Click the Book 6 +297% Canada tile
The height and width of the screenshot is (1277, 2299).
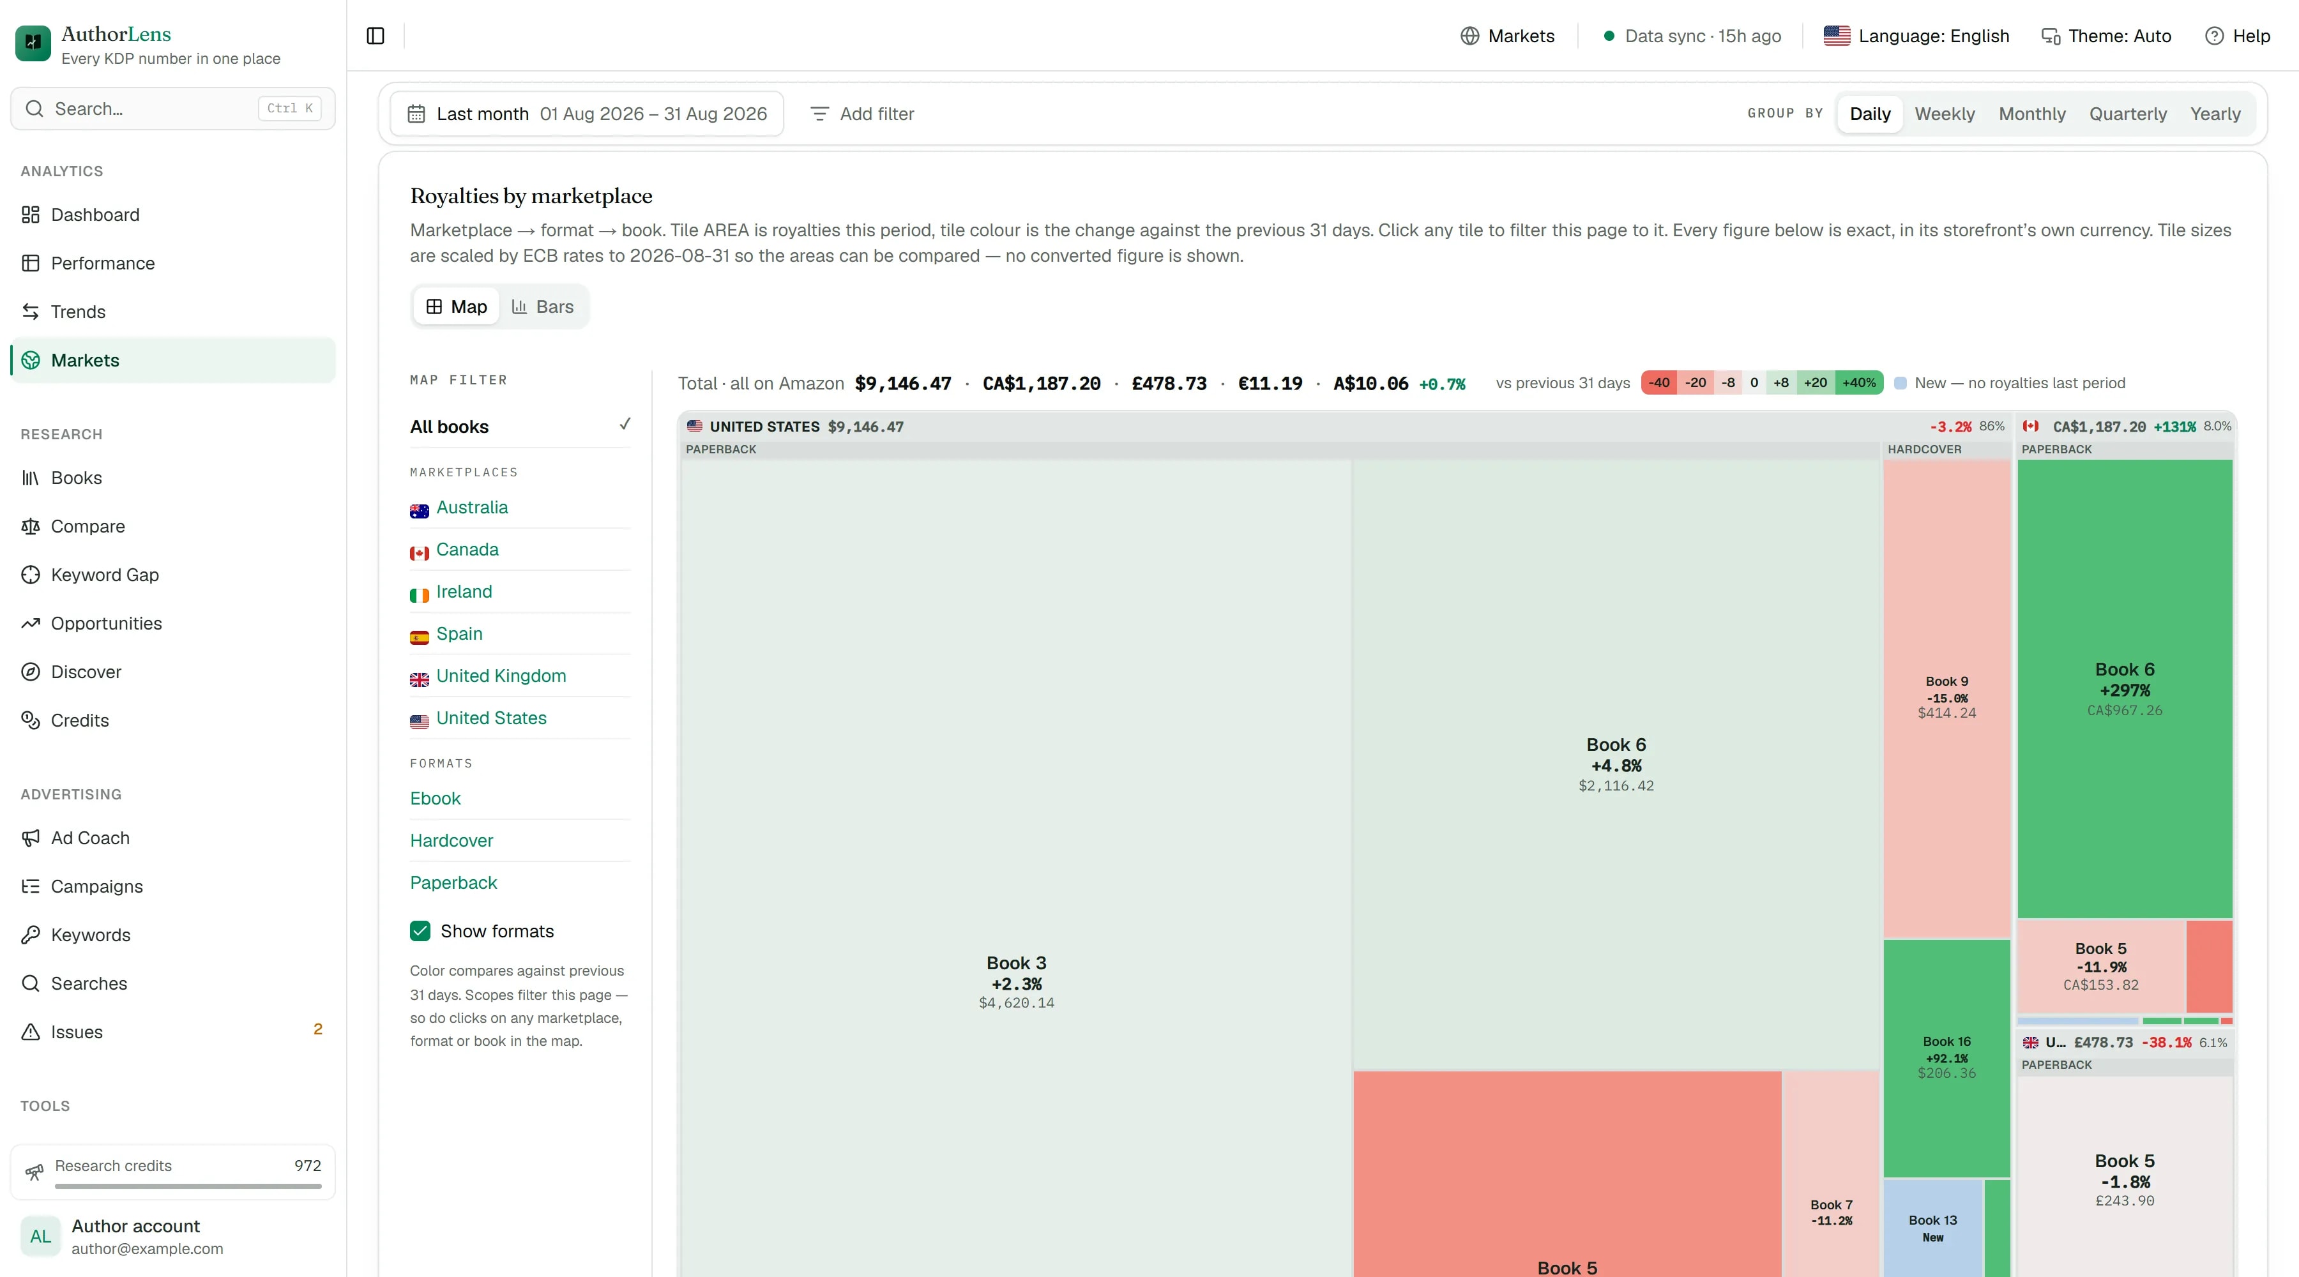[2125, 688]
